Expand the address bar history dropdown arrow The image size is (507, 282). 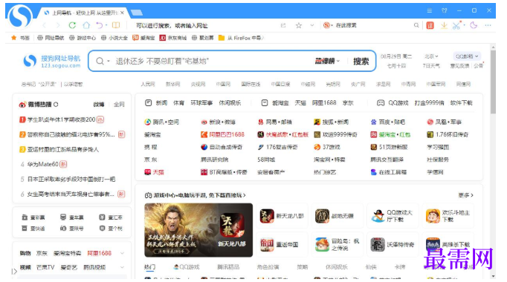coord(312,25)
